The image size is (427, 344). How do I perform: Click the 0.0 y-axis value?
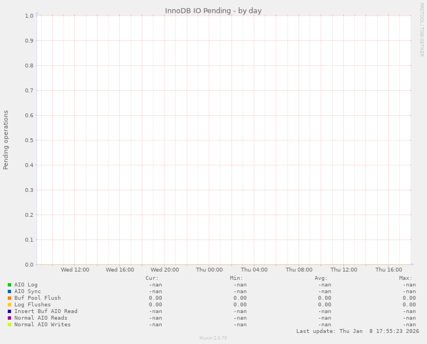coord(29,264)
